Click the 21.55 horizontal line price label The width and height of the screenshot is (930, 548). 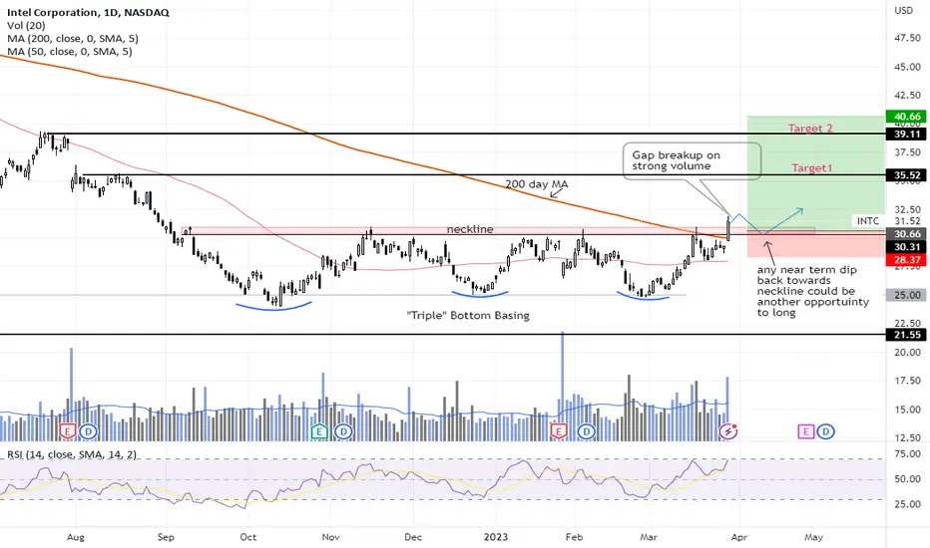pos(905,335)
